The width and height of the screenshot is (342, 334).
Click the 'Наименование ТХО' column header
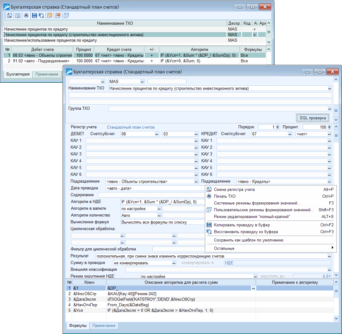pos(115,23)
